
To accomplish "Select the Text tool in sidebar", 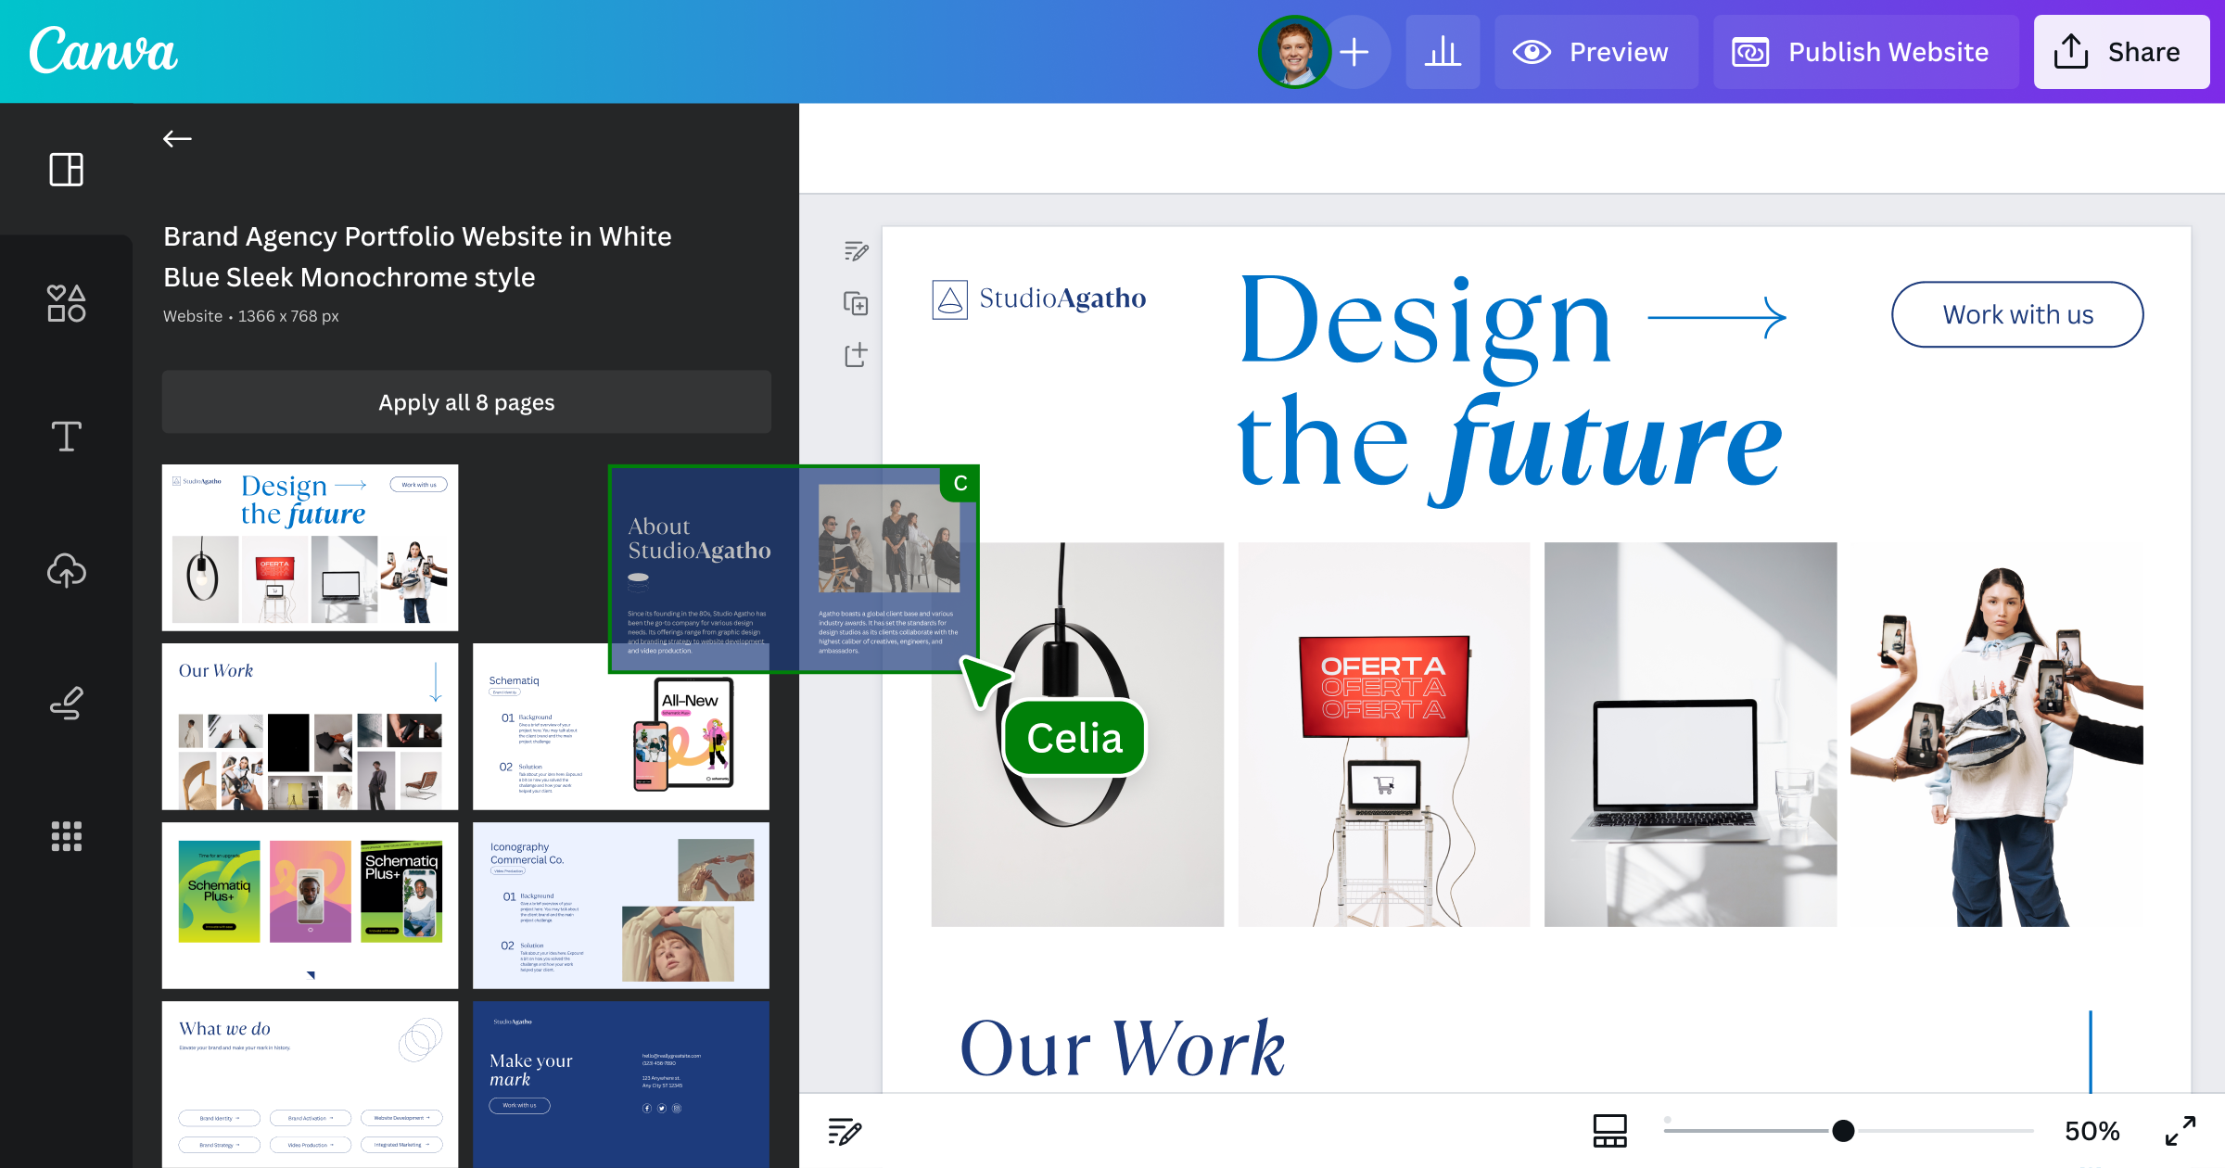I will click(66, 436).
